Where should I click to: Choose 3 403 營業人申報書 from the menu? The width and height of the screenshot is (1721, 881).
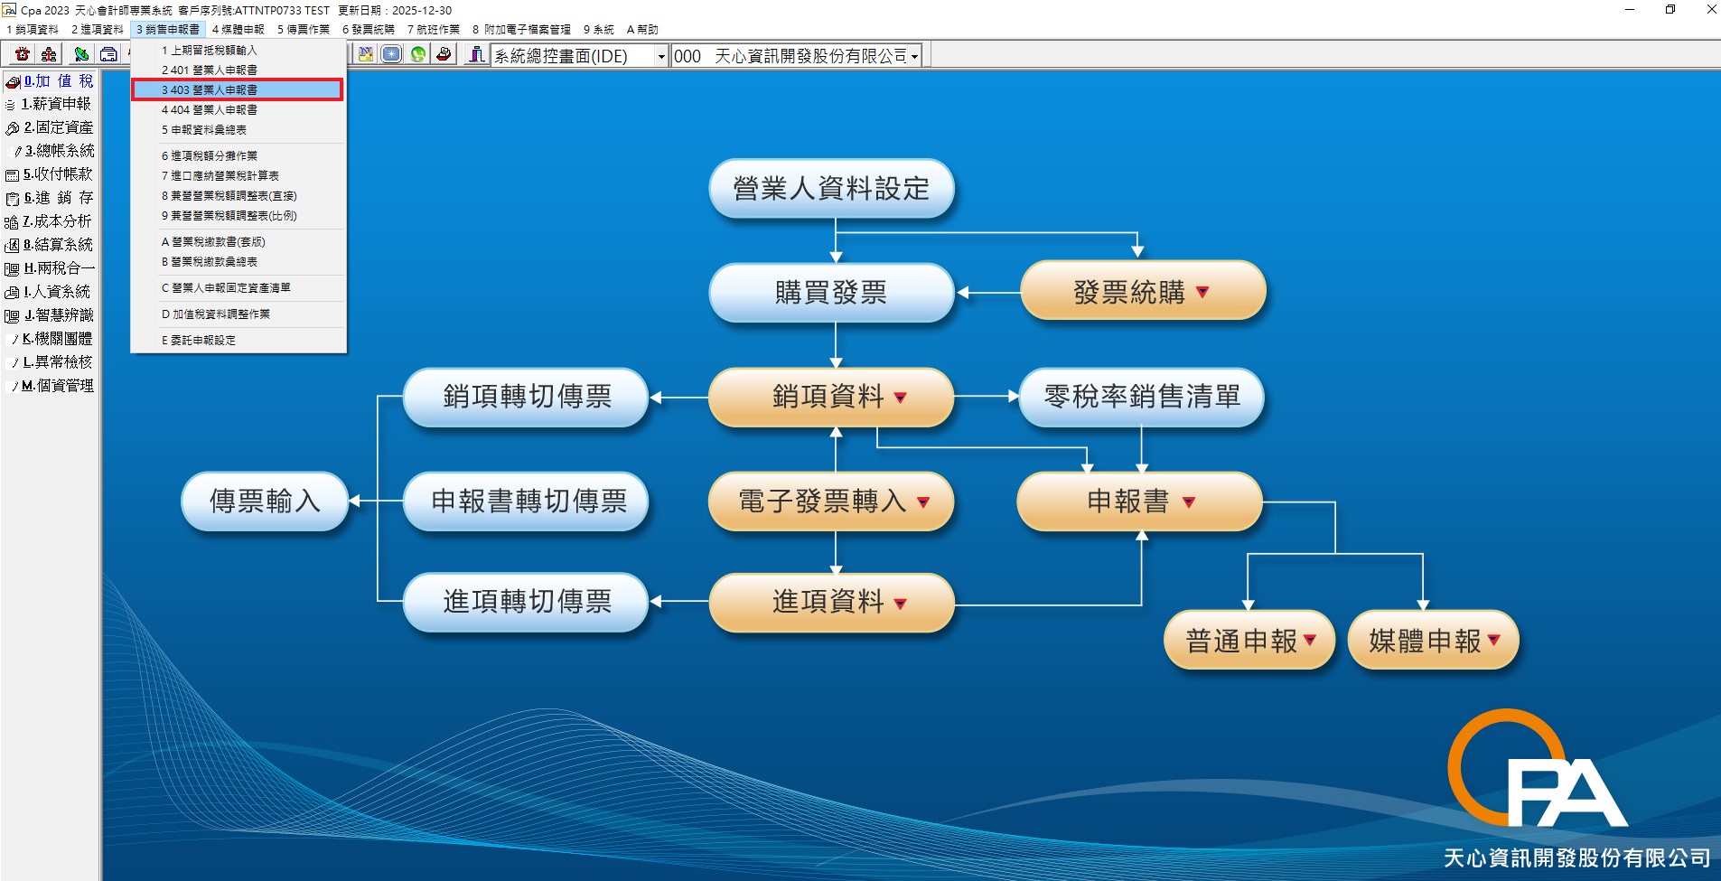(x=237, y=89)
